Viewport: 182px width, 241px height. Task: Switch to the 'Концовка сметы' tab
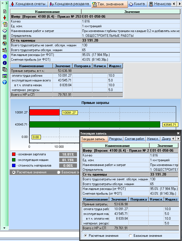[28, 4]
